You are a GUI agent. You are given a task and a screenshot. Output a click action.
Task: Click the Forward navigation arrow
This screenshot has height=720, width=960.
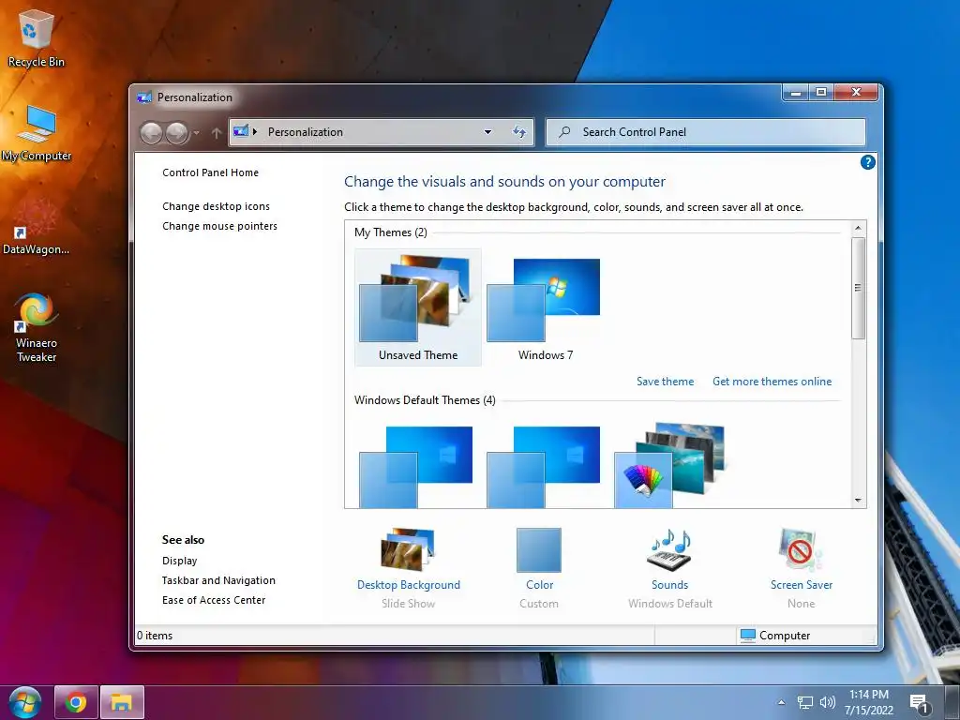(x=177, y=132)
